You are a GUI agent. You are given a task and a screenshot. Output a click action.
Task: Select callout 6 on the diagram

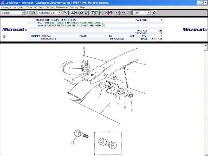(x=99, y=97)
